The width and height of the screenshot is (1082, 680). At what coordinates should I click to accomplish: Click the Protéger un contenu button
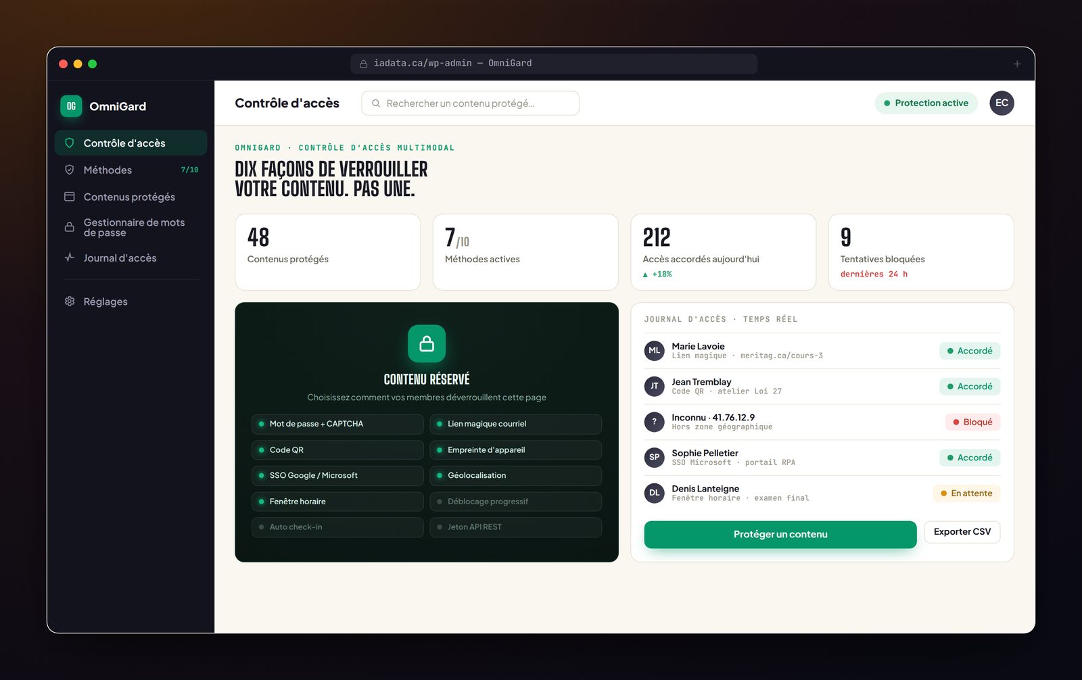[x=780, y=534]
